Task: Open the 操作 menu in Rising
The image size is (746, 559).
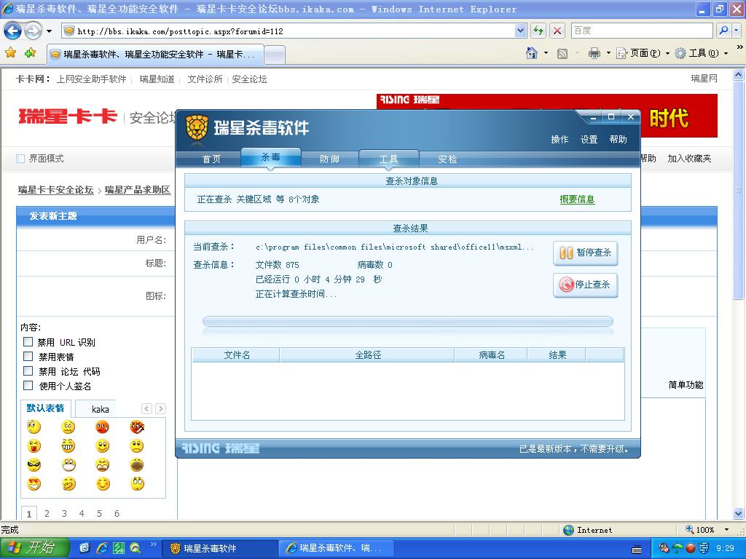Action: tap(559, 139)
